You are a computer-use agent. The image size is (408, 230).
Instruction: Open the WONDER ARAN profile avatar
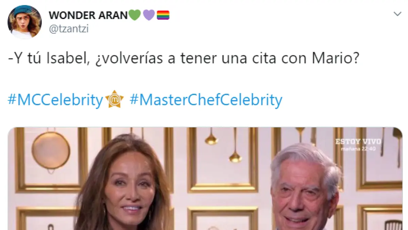click(x=25, y=22)
